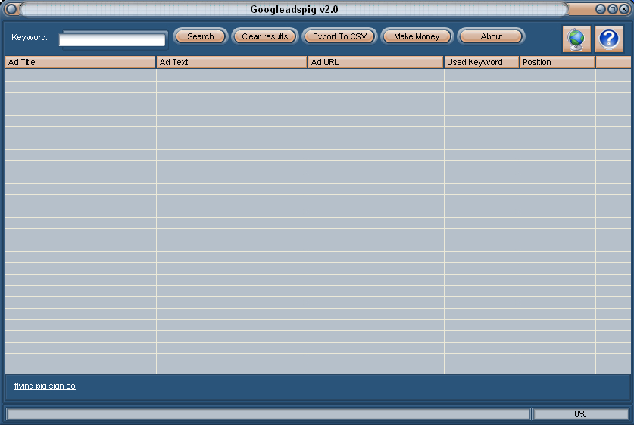Close the Googleadspig window

coord(624,9)
